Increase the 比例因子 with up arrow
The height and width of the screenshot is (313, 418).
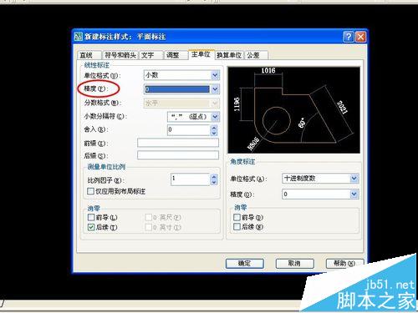[214, 177]
